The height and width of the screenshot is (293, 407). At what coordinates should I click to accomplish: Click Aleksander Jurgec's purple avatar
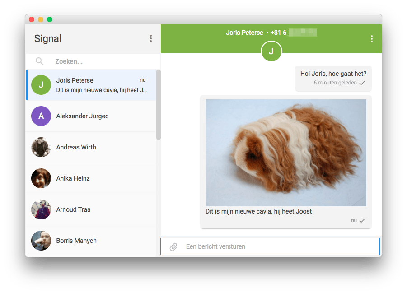pos(41,116)
